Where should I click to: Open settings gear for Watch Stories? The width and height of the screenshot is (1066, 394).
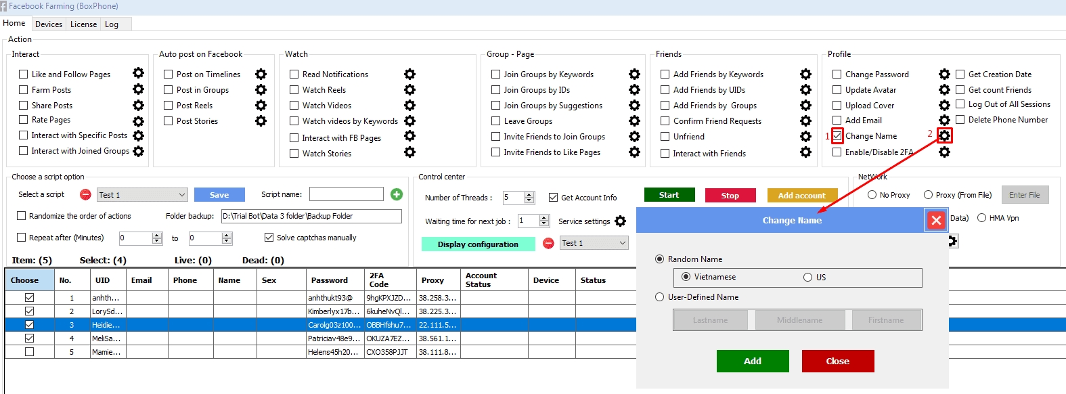[409, 152]
